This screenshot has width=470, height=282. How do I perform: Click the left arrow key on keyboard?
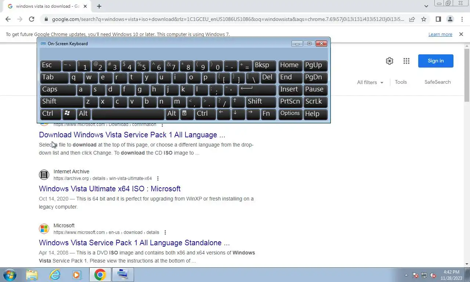pyautogui.click(x=223, y=114)
